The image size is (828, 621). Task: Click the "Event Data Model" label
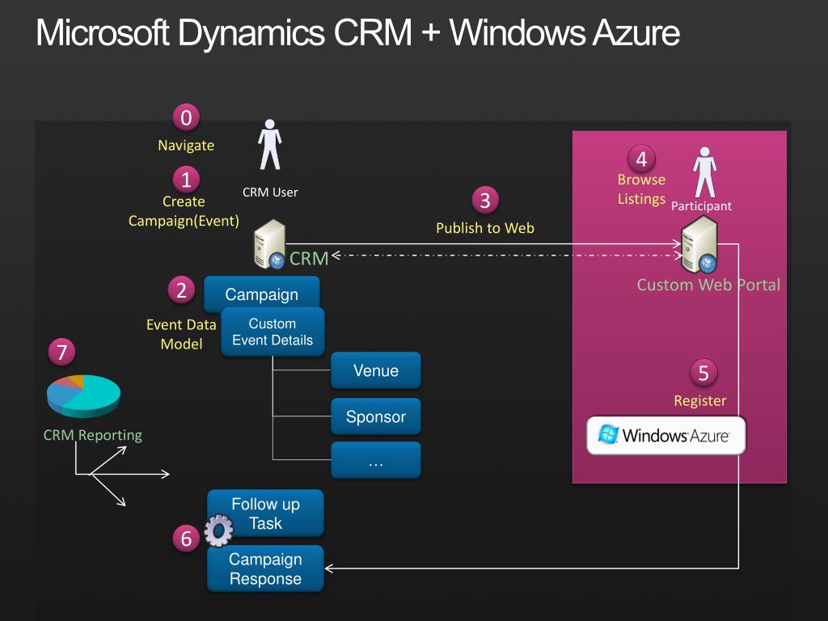coord(181,334)
